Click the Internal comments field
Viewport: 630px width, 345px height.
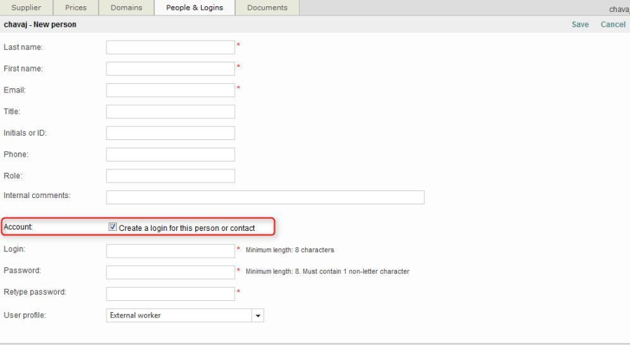[x=265, y=197]
